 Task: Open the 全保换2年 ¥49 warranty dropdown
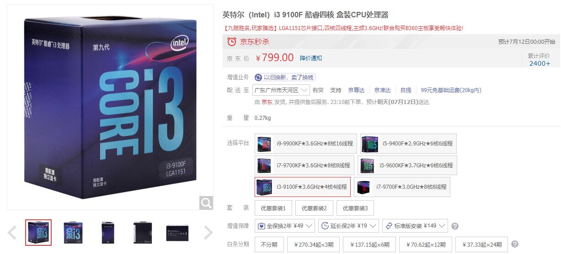[x=285, y=226]
